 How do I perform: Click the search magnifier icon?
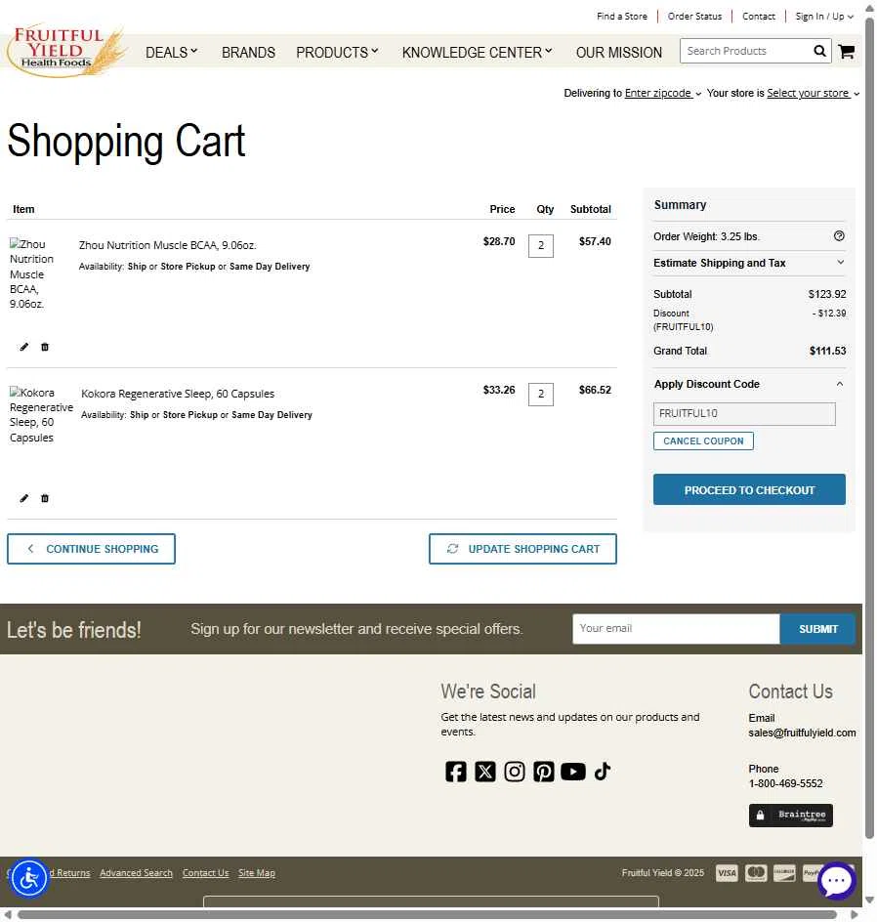coord(819,51)
